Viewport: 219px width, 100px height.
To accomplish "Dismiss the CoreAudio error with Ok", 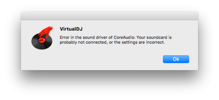I will 176,59.
